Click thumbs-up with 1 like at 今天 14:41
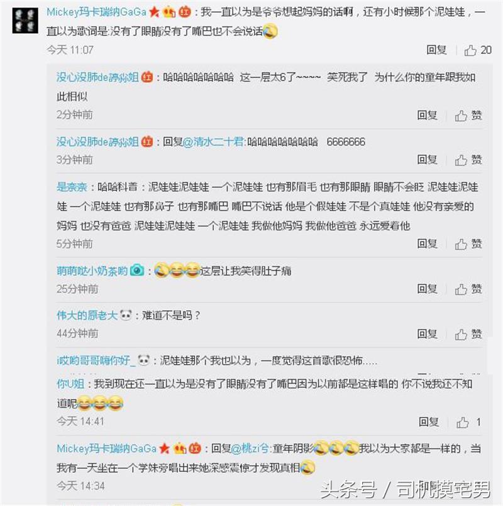This screenshot has height=506, width=503. pyautogui.click(x=462, y=422)
